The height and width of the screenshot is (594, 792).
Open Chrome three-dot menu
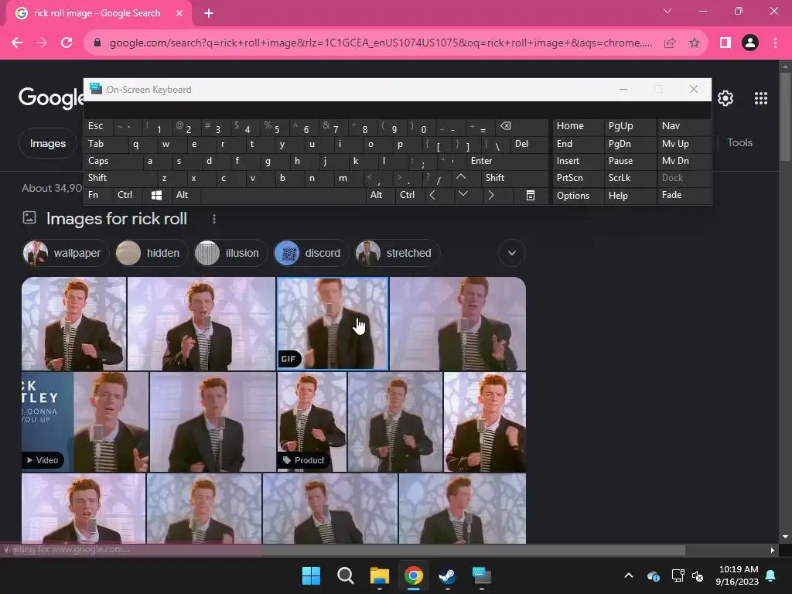(x=775, y=43)
